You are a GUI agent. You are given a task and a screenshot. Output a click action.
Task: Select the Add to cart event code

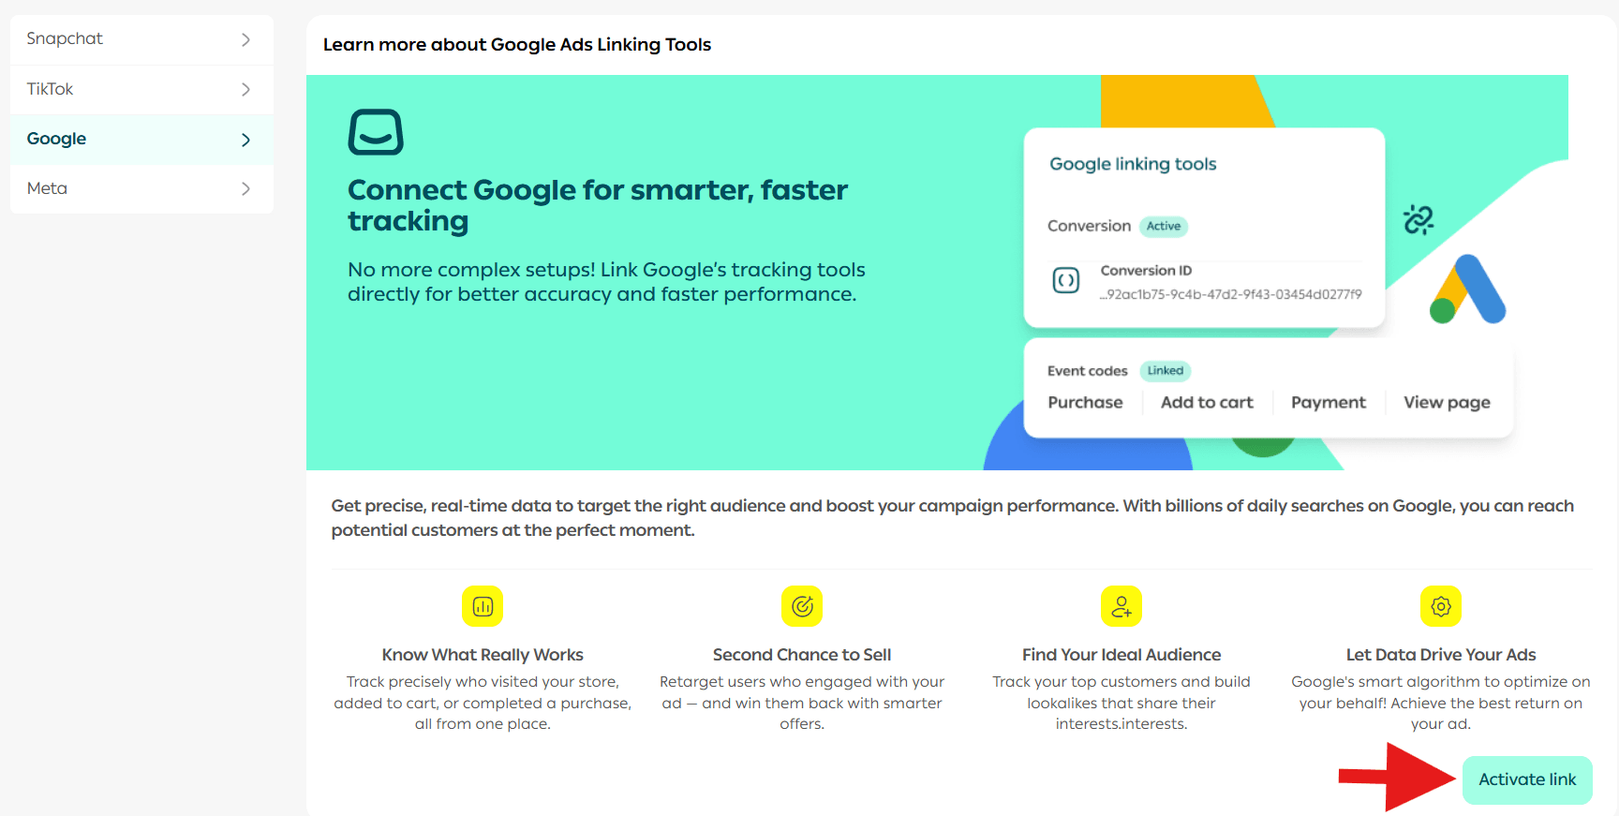(x=1207, y=403)
